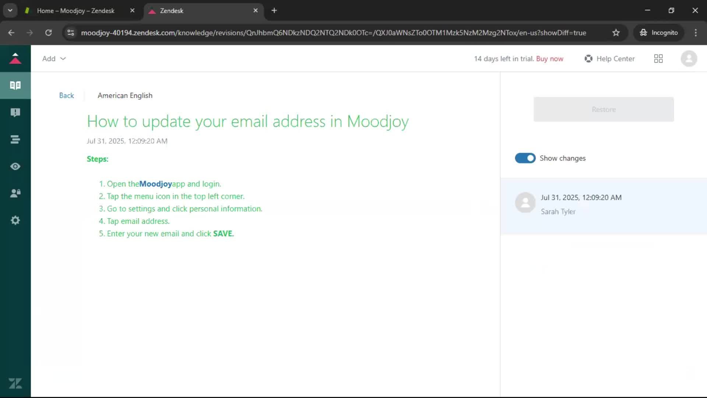The image size is (707, 398).
Task: Click the Restore button
Action: [x=604, y=109]
